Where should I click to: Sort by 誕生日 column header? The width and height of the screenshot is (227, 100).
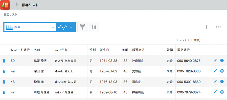tap(104, 50)
